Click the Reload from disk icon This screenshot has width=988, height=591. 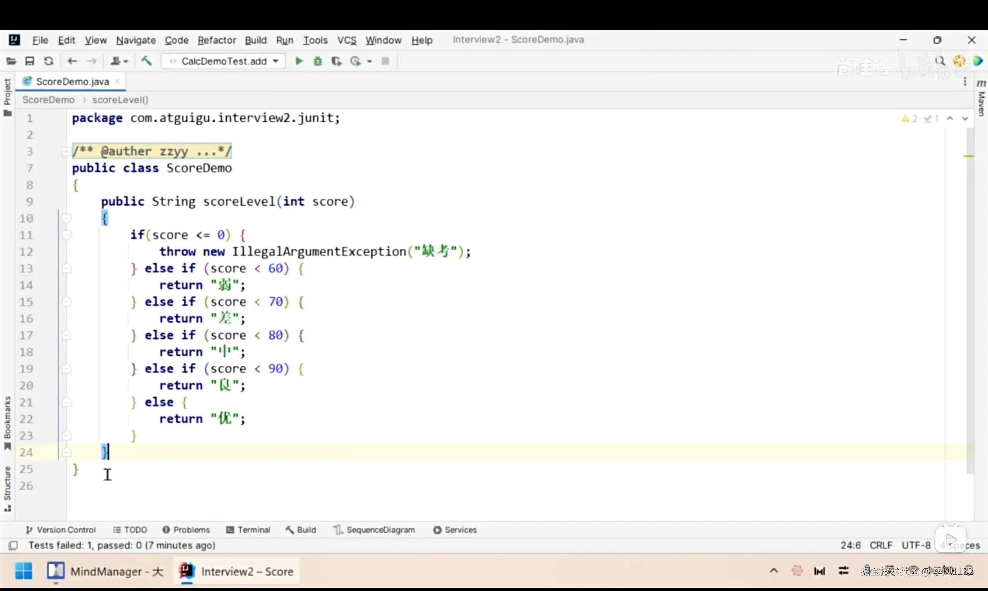pos(49,61)
